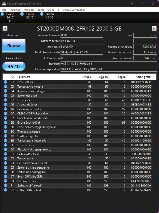Screen dimensions: 159x213
Task: Open the Funzioni menu
Action: pos(29,10)
